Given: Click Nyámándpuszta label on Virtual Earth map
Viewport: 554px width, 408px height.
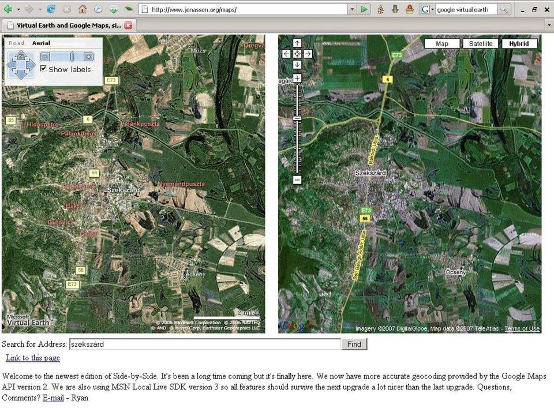Looking at the screenshot, I should (x=181, y=184).
